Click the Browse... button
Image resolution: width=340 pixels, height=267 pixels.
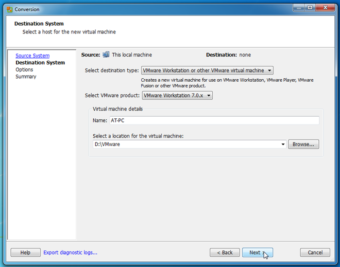(303, 144)
